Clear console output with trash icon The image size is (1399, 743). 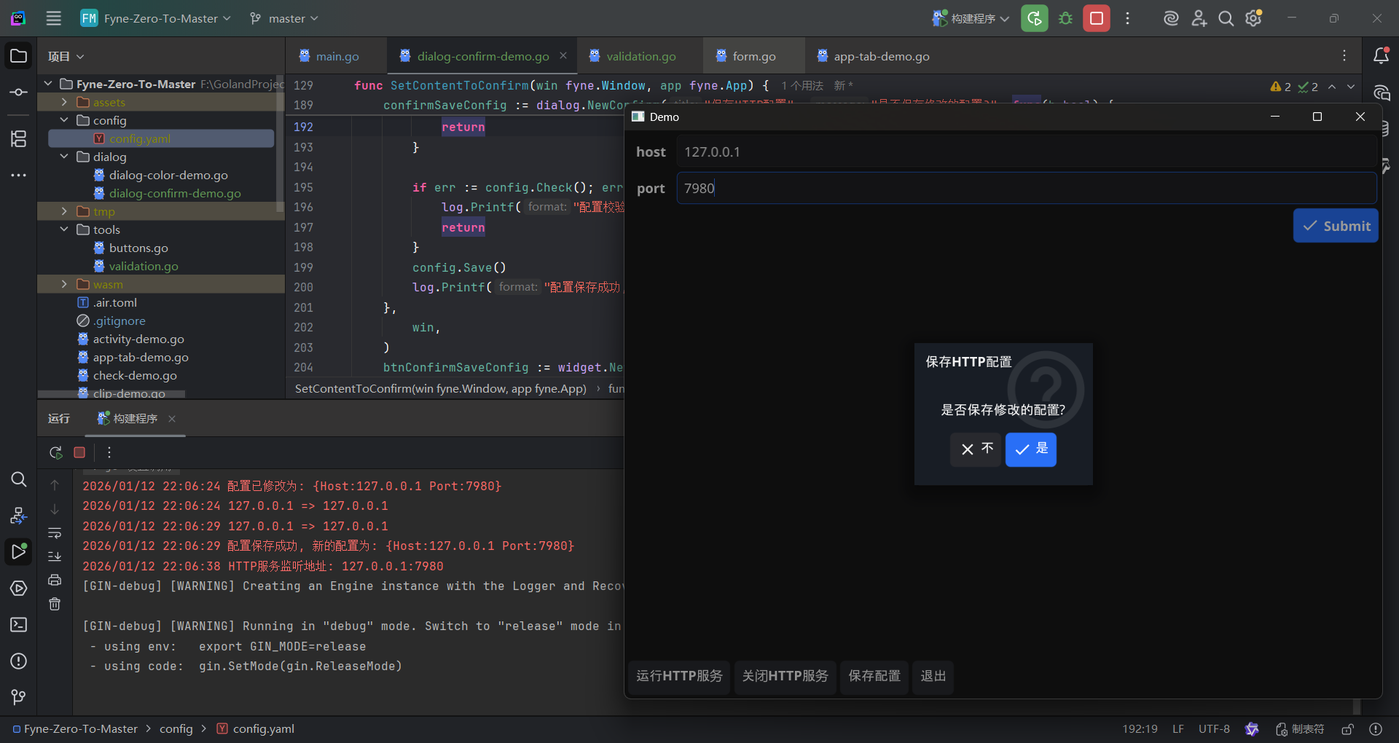point(55,604)
